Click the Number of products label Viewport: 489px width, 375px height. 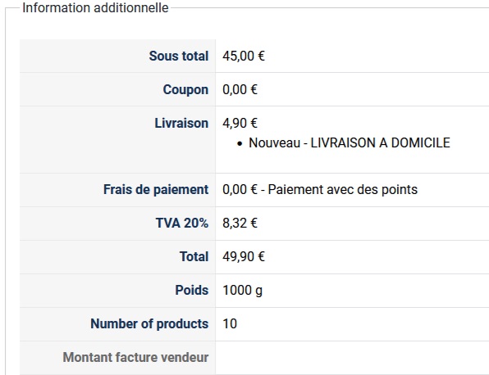149,323
